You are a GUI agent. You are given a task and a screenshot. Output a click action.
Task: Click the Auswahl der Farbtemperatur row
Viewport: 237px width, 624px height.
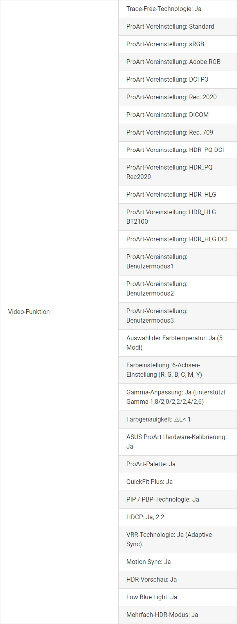coord(178,343)
